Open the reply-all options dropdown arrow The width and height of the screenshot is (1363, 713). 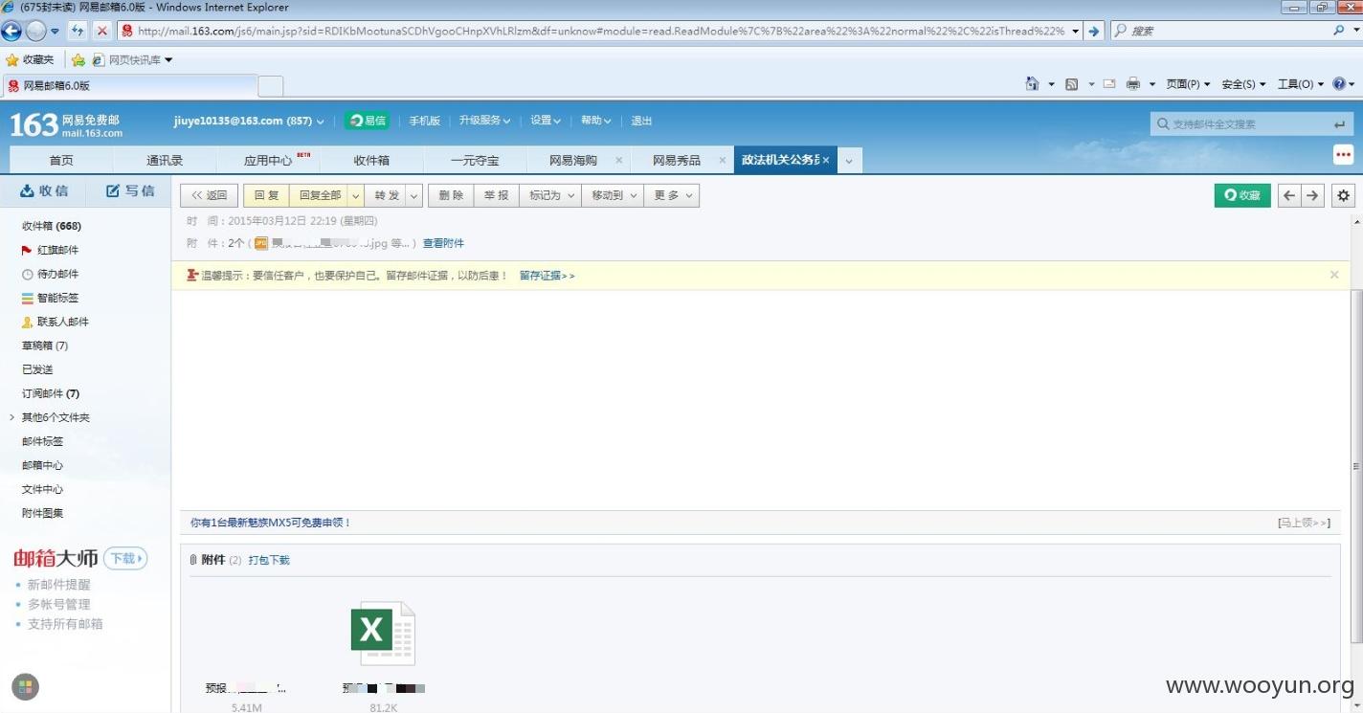(x=355, y=195)
